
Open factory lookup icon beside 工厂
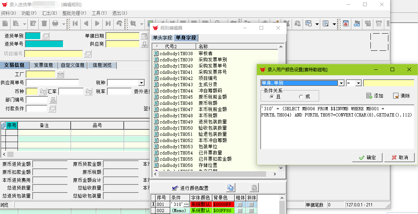(x=60, y=74)
